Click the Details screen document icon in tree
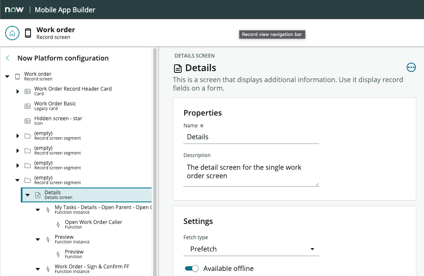This screenshot has width=424, height=276. [38, 195]
